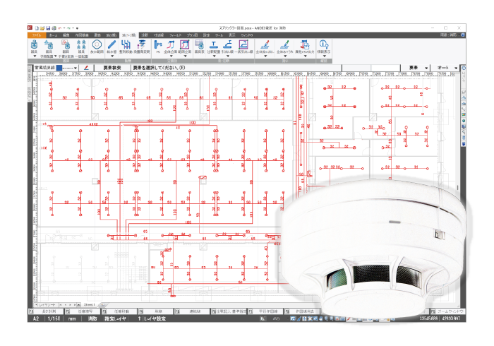
Task: Click the 要素検索 button
Action: point(112,67)
